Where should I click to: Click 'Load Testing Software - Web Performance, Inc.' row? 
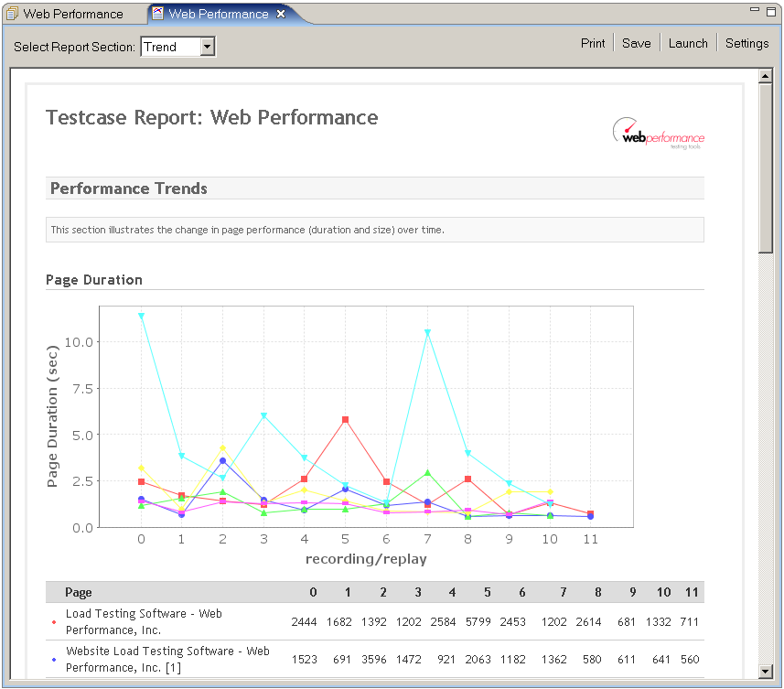375,621
